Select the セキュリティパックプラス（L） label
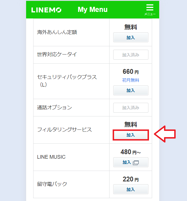 pyautogui.click(x=67, y=81)
